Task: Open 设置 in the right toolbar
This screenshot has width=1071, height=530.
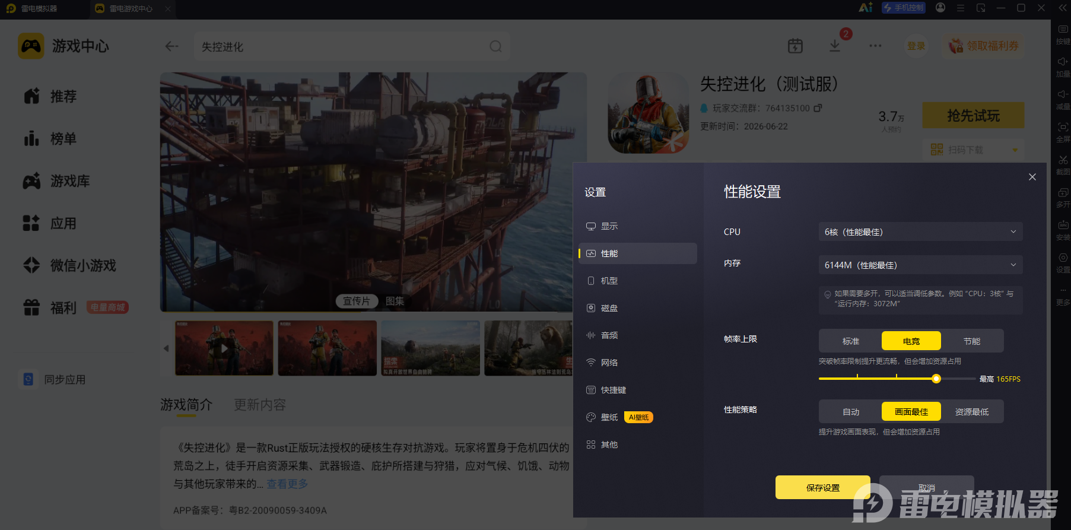Action: 1063,263
